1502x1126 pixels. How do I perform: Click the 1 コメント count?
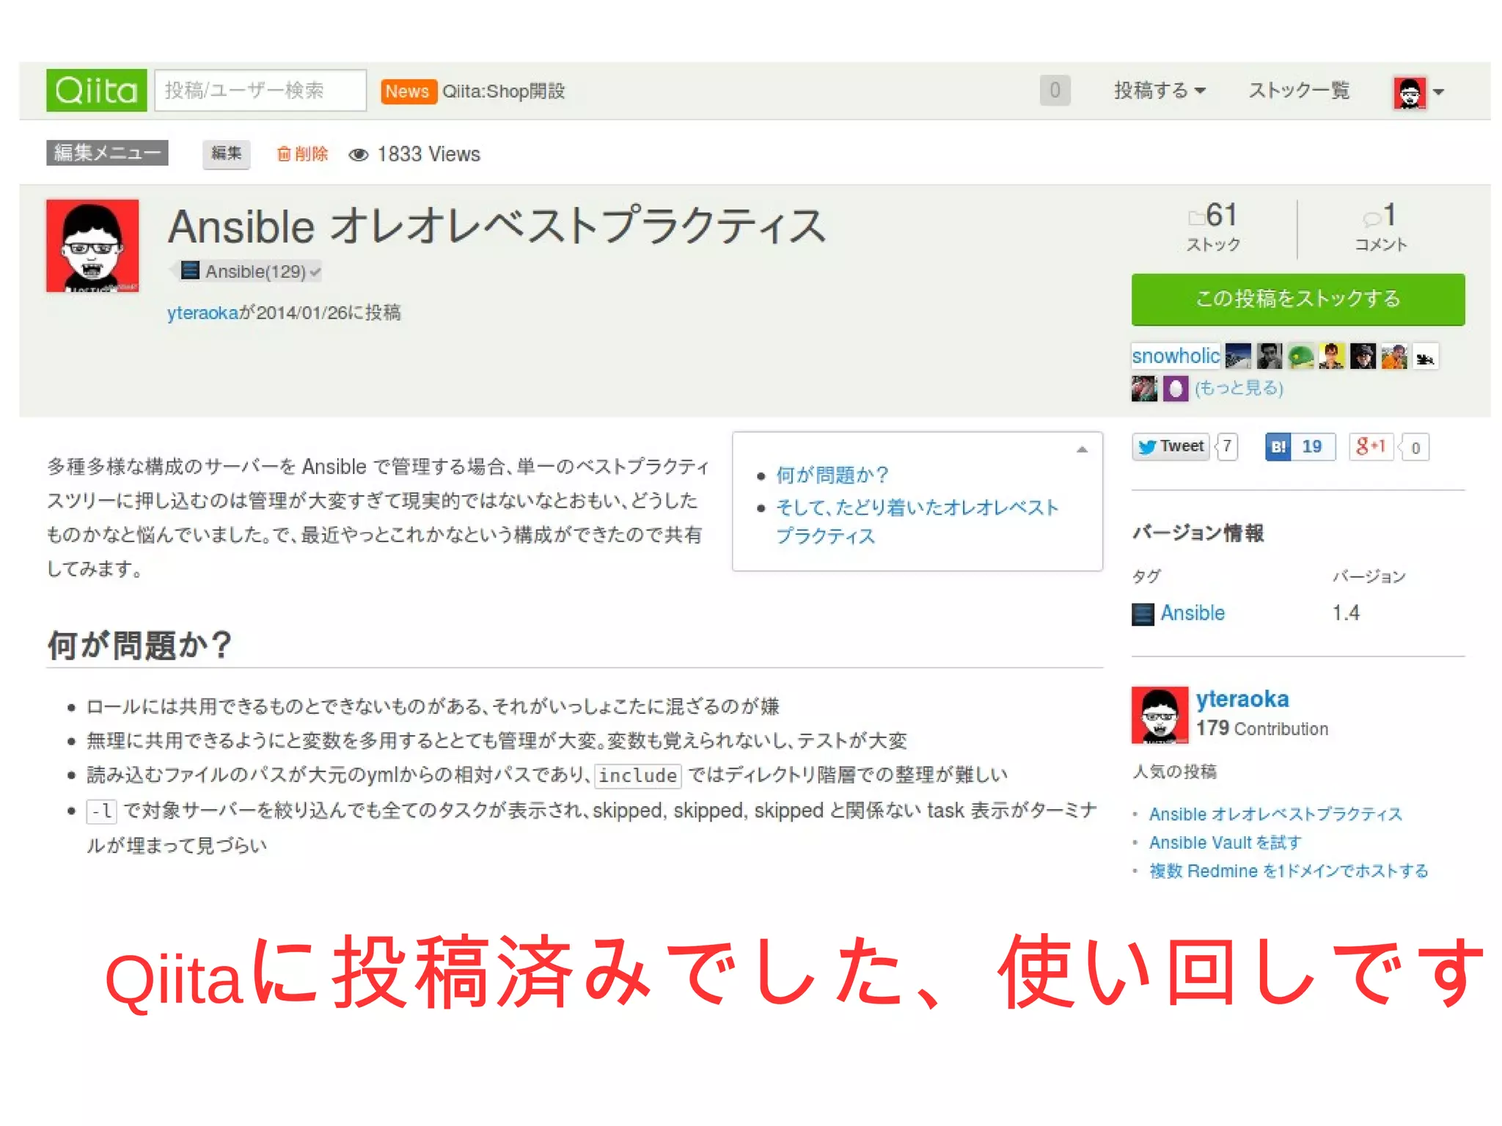tap(1381, 226)
